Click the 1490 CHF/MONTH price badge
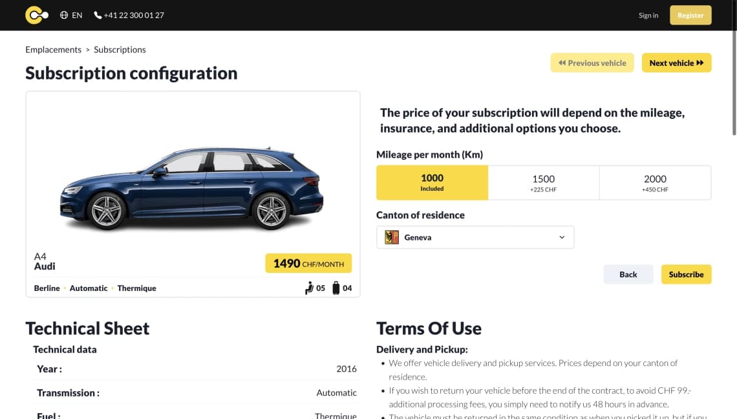 308,263
